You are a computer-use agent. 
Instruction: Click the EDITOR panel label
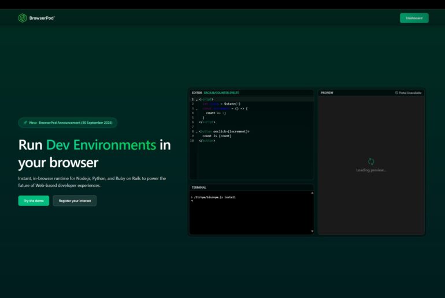coord(196,93)
